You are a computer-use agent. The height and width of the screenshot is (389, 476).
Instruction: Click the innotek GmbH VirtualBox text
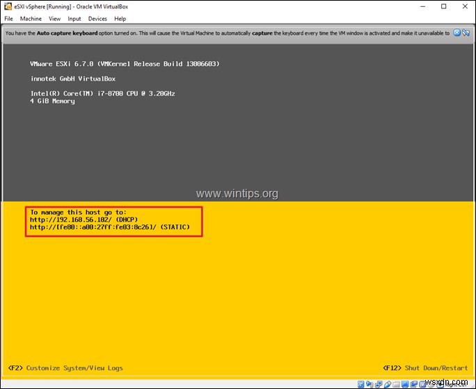click(73, 78)
